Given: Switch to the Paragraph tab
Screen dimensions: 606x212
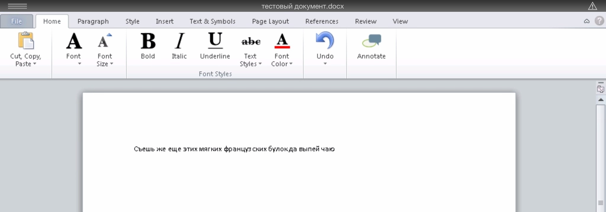Looking at the screenshot, I should point(93,21).
